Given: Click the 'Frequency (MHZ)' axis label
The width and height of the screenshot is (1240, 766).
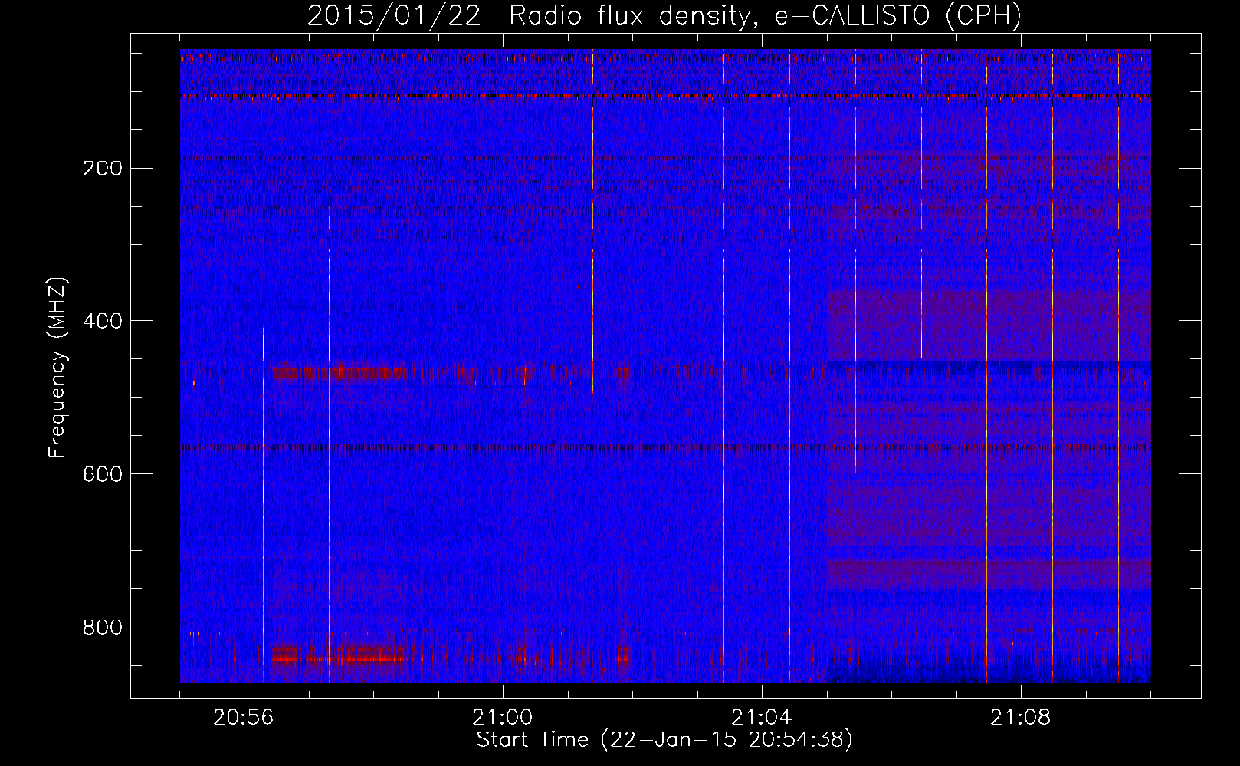Looking at the screenshot, I should (57, 367).
